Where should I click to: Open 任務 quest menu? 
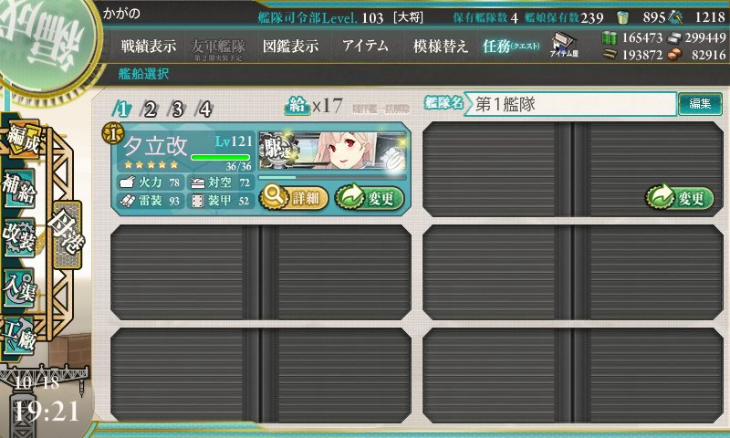pyautogui.click(x=511, y=46)
